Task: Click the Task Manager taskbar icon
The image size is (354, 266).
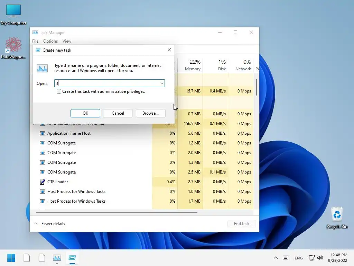Action: pyautogui.click(x=57, y=258)
